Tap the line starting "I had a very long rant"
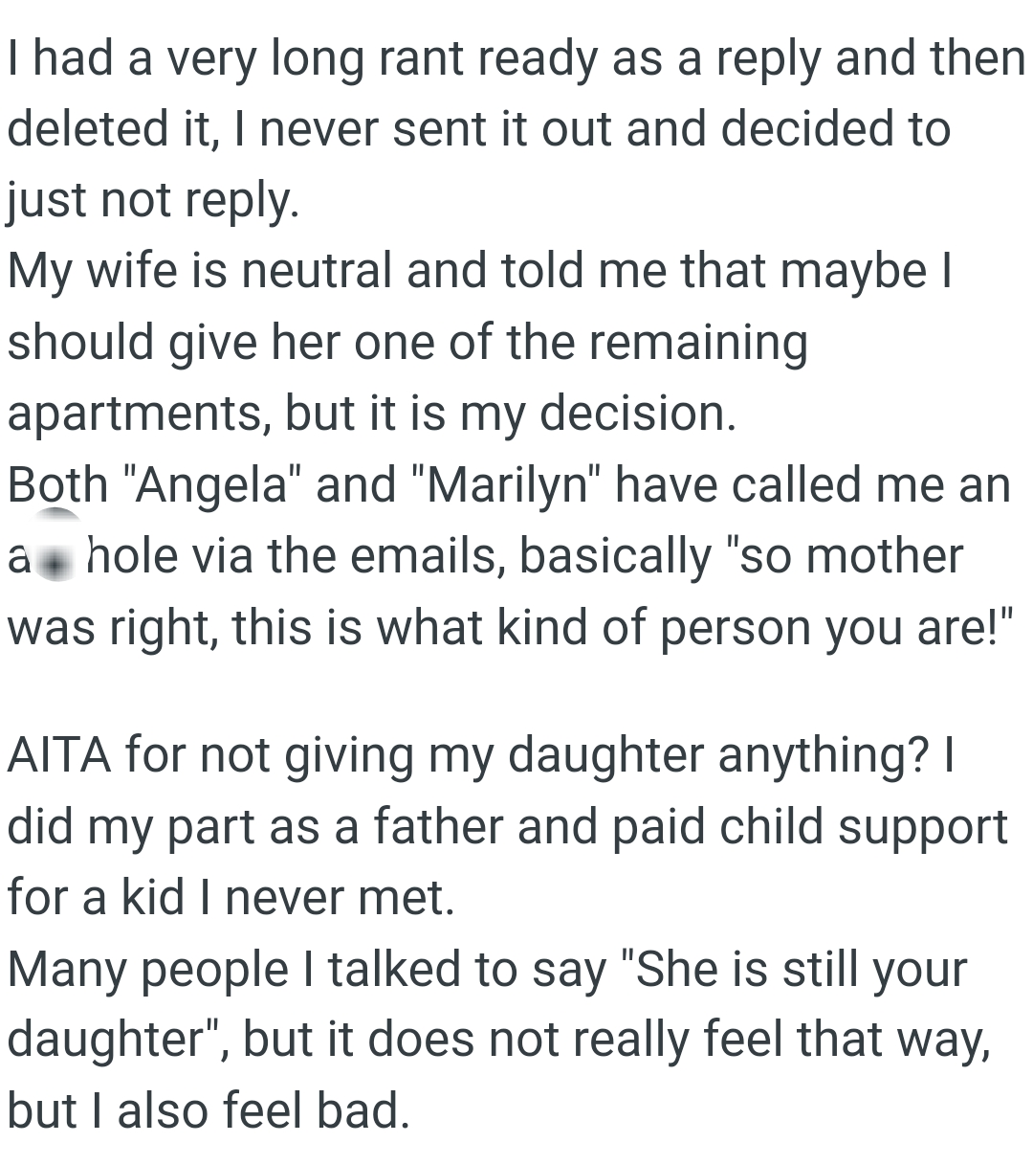Viewport: 1033px width, 1165px height. click(x=515, y=57)
